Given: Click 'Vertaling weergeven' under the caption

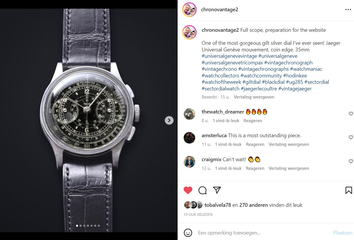Looking at the screenshot, I should point(254,97).
